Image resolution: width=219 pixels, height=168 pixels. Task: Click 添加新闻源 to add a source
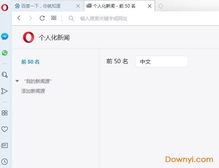[33, 91]
